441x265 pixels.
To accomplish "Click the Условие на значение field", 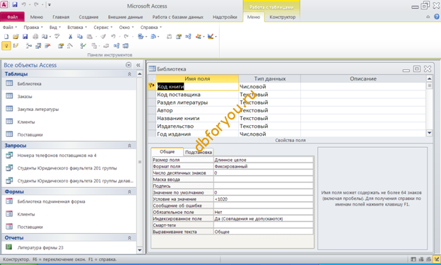I will tap(263, 199).
